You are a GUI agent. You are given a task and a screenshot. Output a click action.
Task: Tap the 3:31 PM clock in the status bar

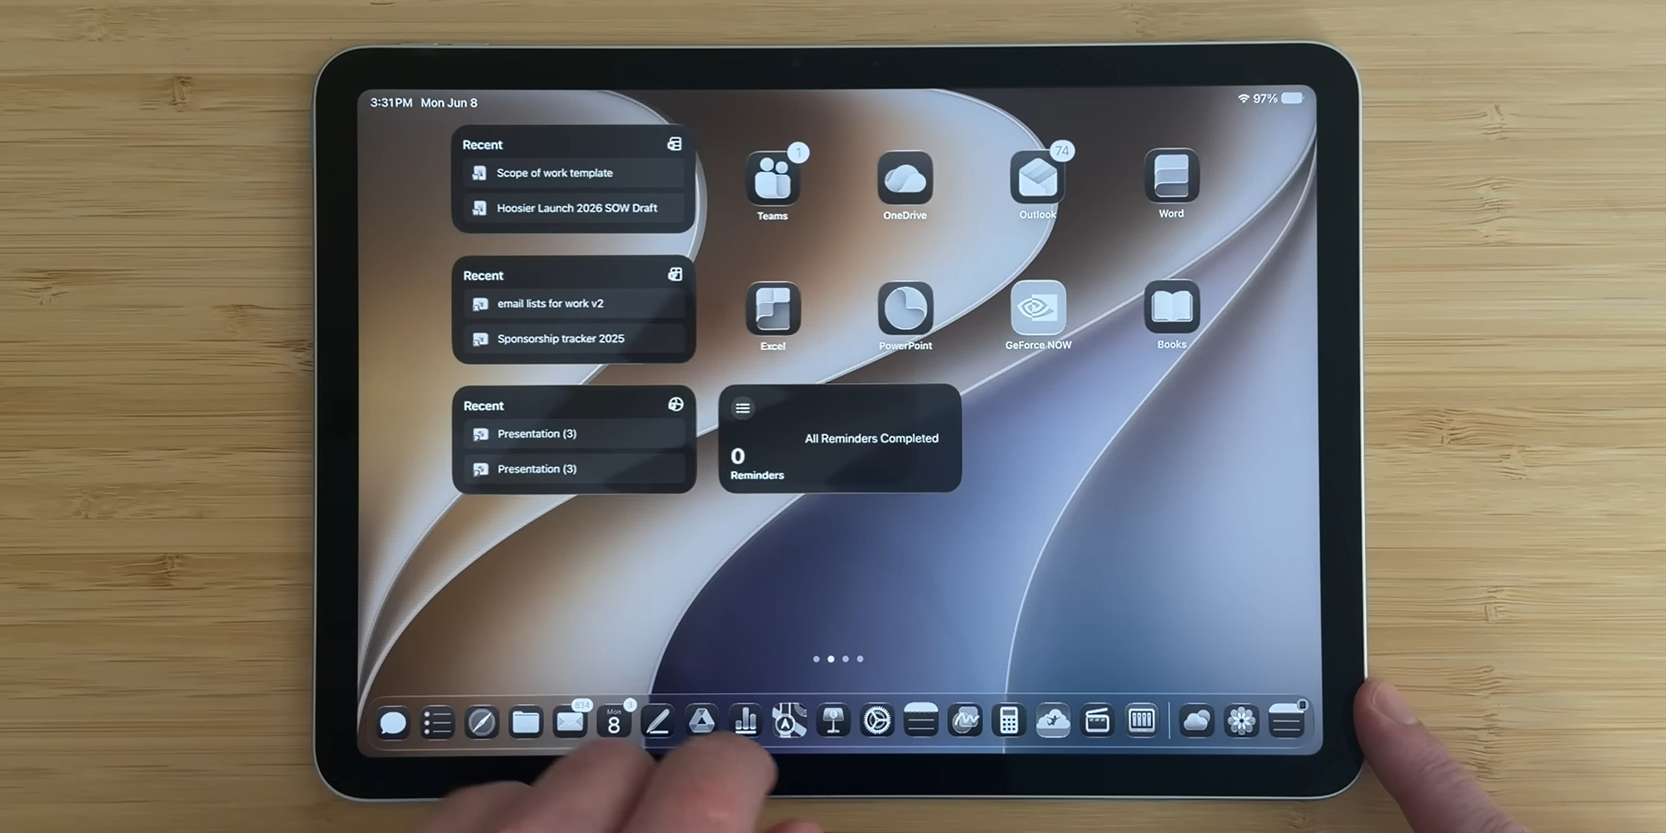point(392,102)
